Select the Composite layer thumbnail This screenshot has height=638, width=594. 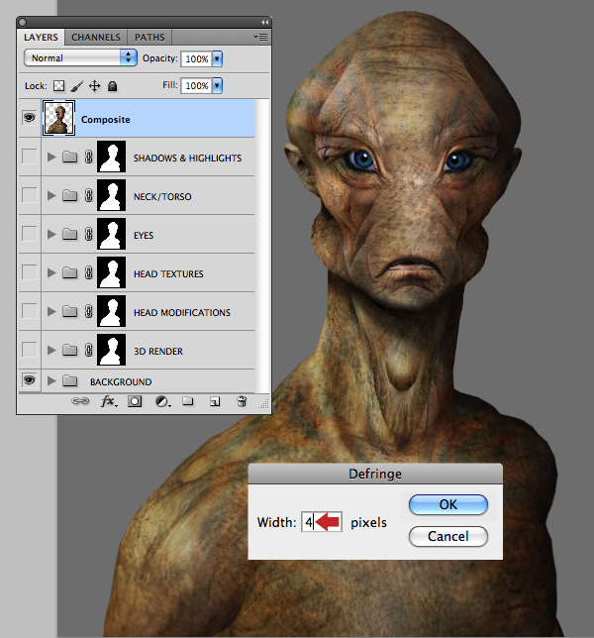[59, 118]
